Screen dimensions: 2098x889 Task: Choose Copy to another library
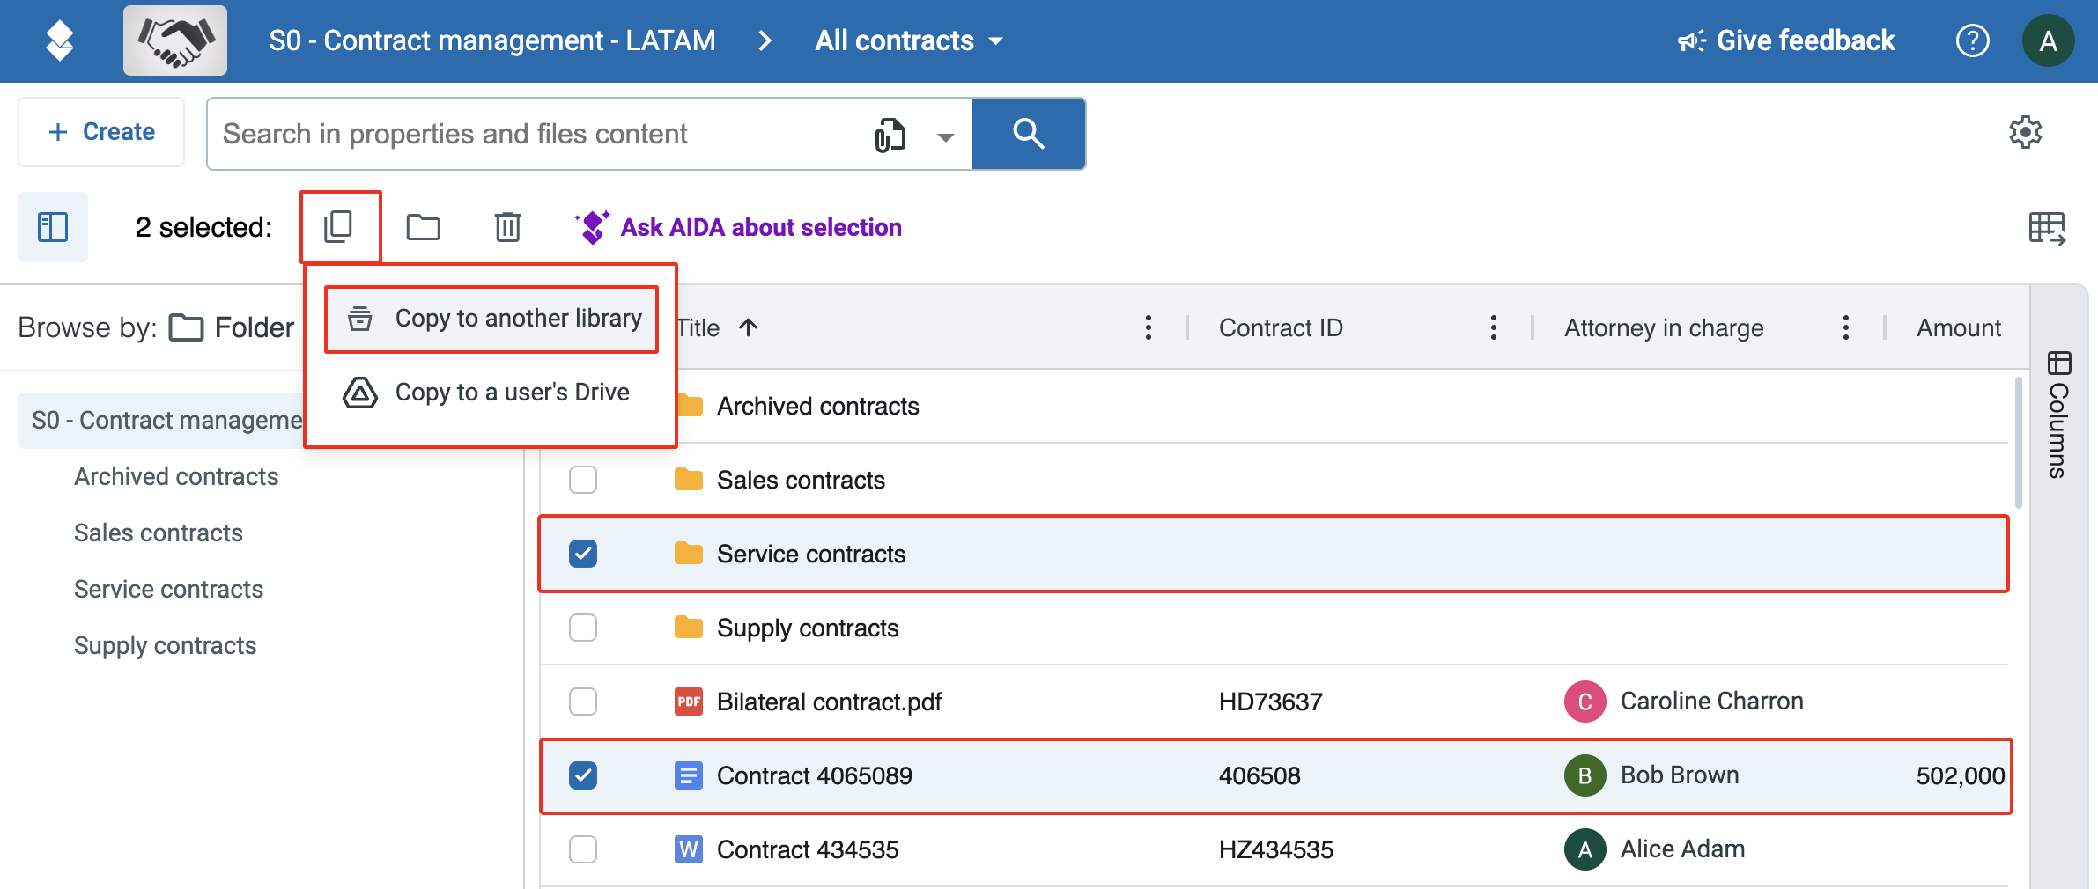pos(491,319)
